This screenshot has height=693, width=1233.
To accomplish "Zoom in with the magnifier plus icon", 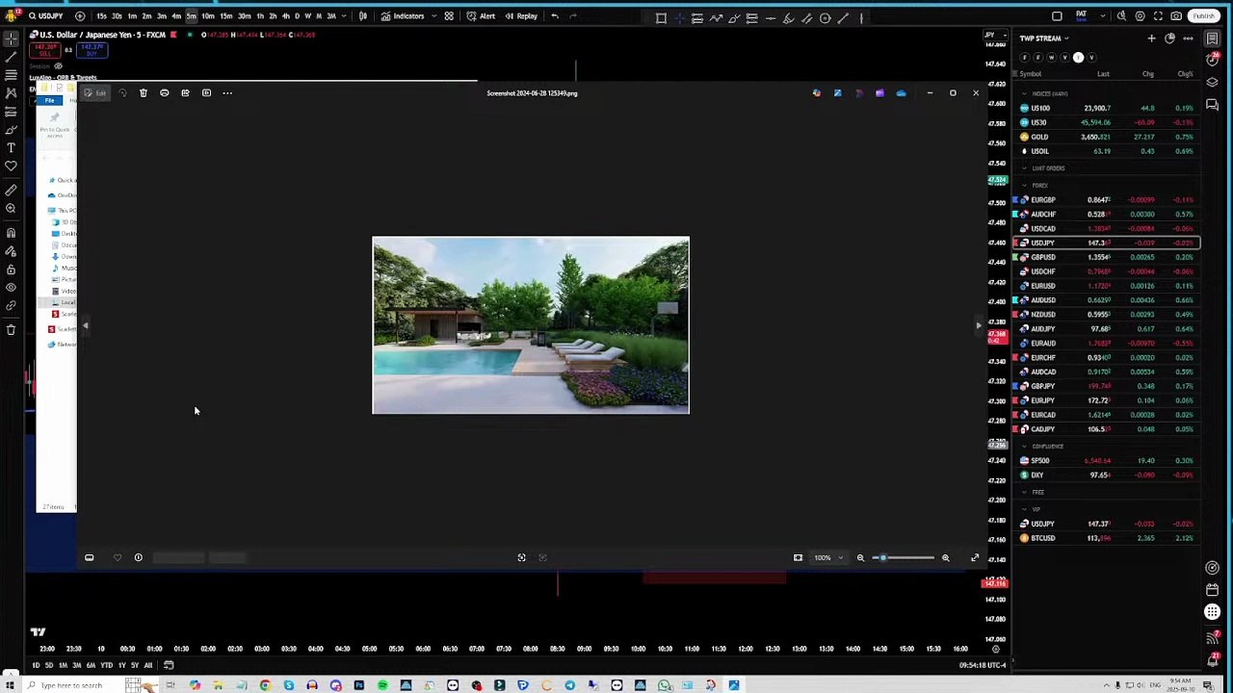I will point(945,558).
